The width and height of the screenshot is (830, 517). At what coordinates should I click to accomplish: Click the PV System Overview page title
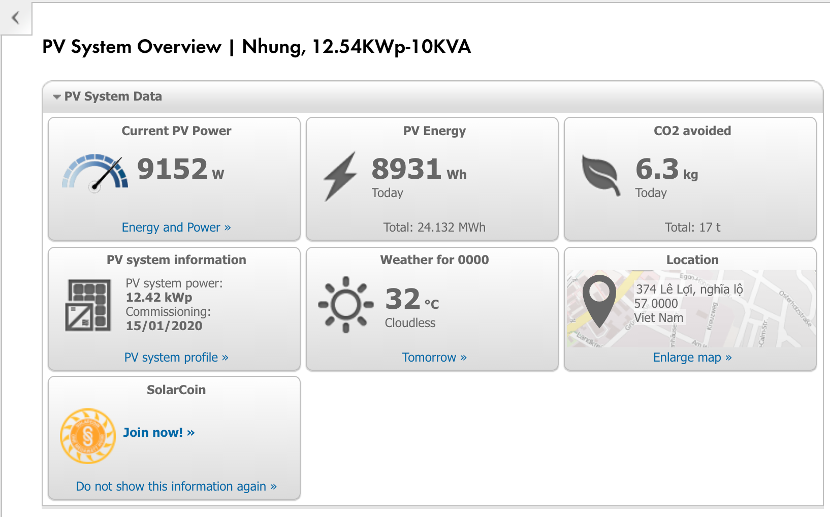point(256,47)
